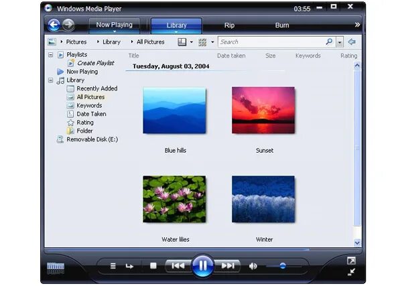Screen dimensions: 402x286
Task: Select All Pictures in the breadcrumb path
Action: tap(151, 42)
